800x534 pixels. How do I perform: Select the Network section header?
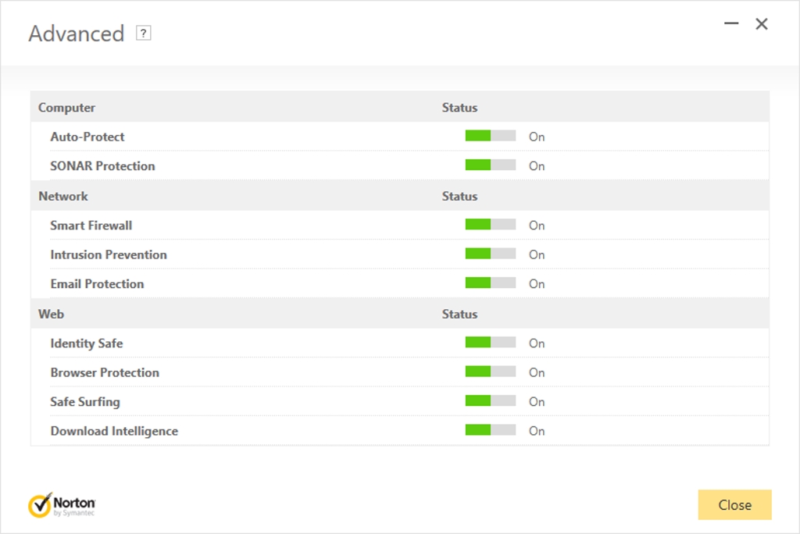[x=63, y=196]
